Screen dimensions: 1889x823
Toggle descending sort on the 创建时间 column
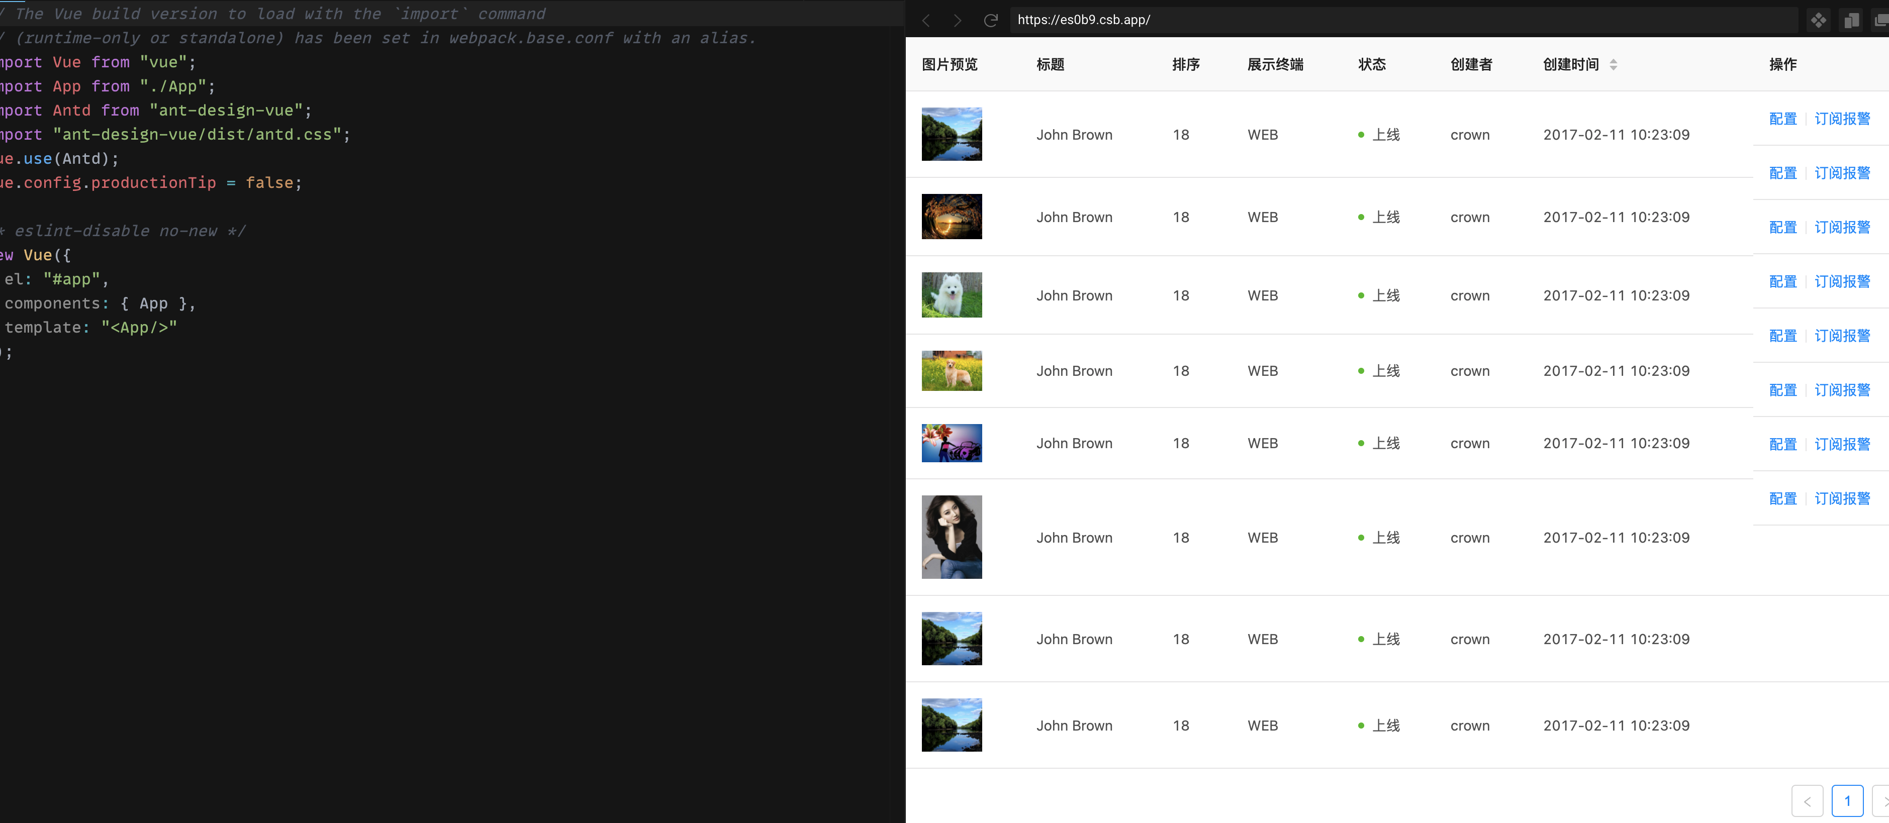[x=1613, y=68]
